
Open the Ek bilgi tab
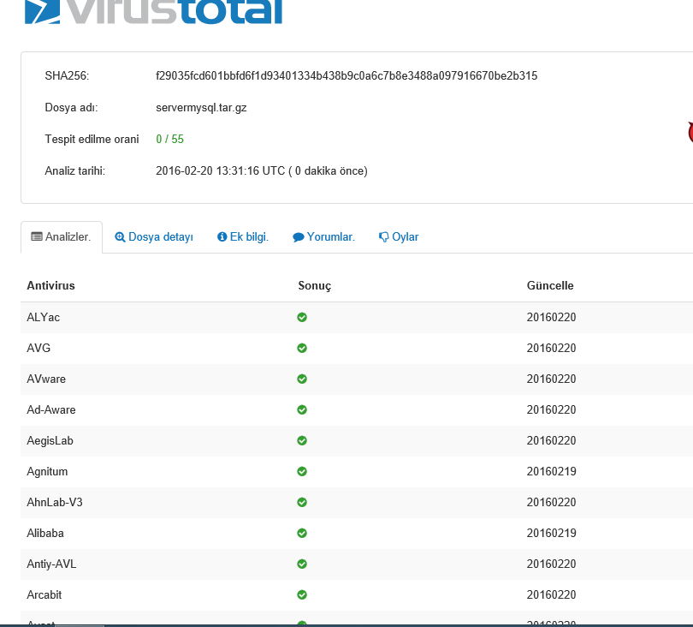click(x=243, y=237)
